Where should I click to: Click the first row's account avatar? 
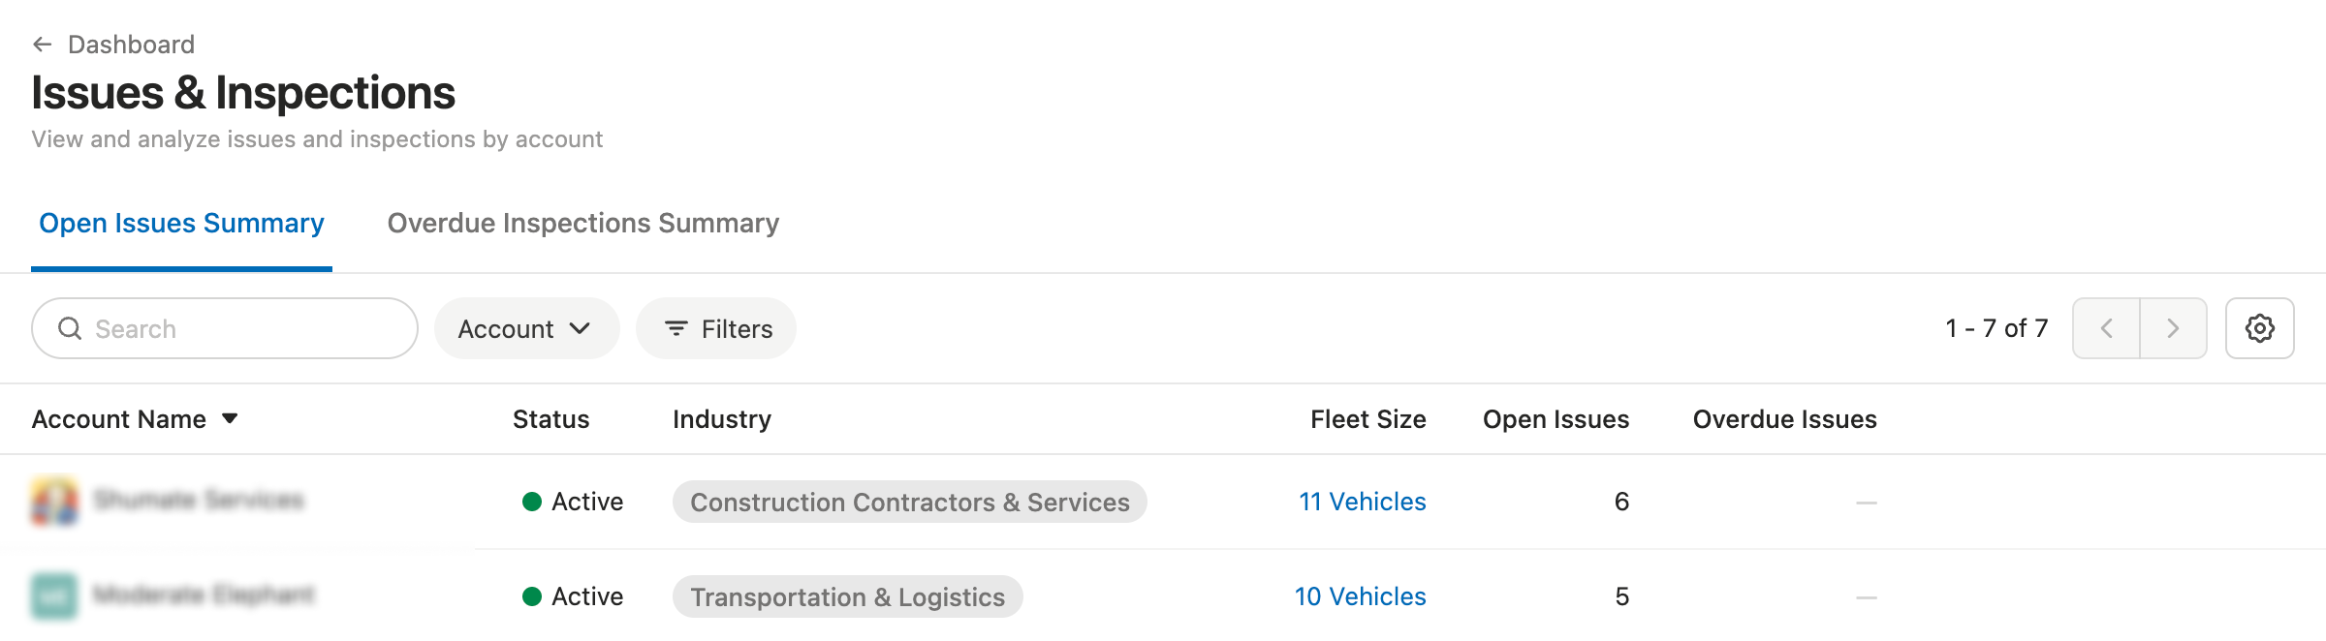click(54, 502)
